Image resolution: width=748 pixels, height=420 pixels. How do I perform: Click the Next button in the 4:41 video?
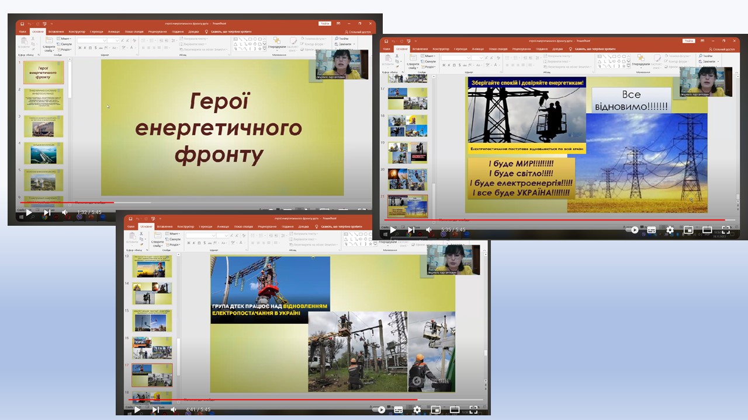tap(155, 409)
